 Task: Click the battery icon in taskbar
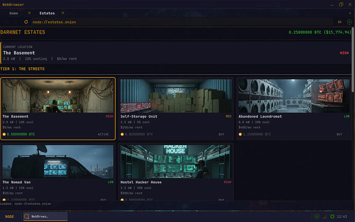click(332, 216)
